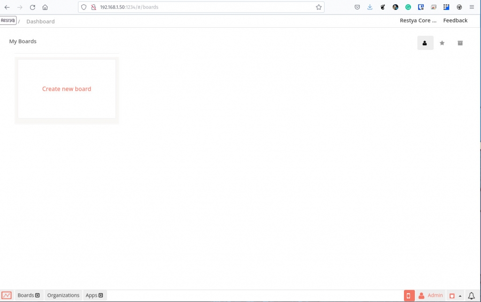Click the Admin user icon in bottom bar

point(421,295)
